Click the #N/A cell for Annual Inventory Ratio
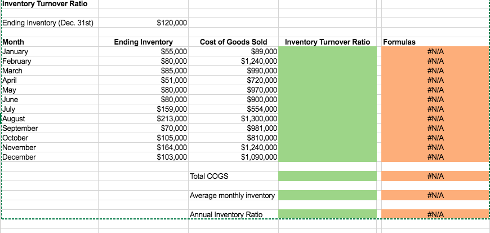The width and height of the screenshot is (490, 233). 435,214
